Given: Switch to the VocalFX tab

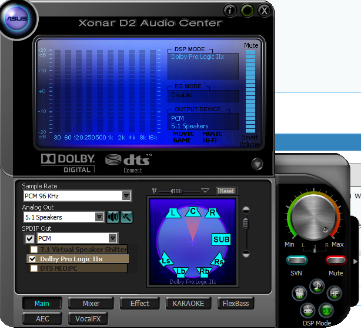Looking at the screenshot, I should (88, 318).
